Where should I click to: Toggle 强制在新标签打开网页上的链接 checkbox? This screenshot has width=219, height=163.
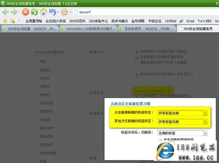pyautogui.click(x=137, y=63)
